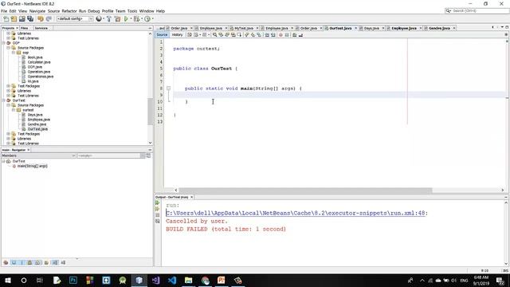Collapse the OurTest project node

[4, 100]
